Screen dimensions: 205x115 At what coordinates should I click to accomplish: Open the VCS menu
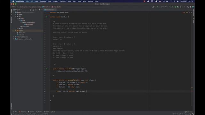pos(84,1)
